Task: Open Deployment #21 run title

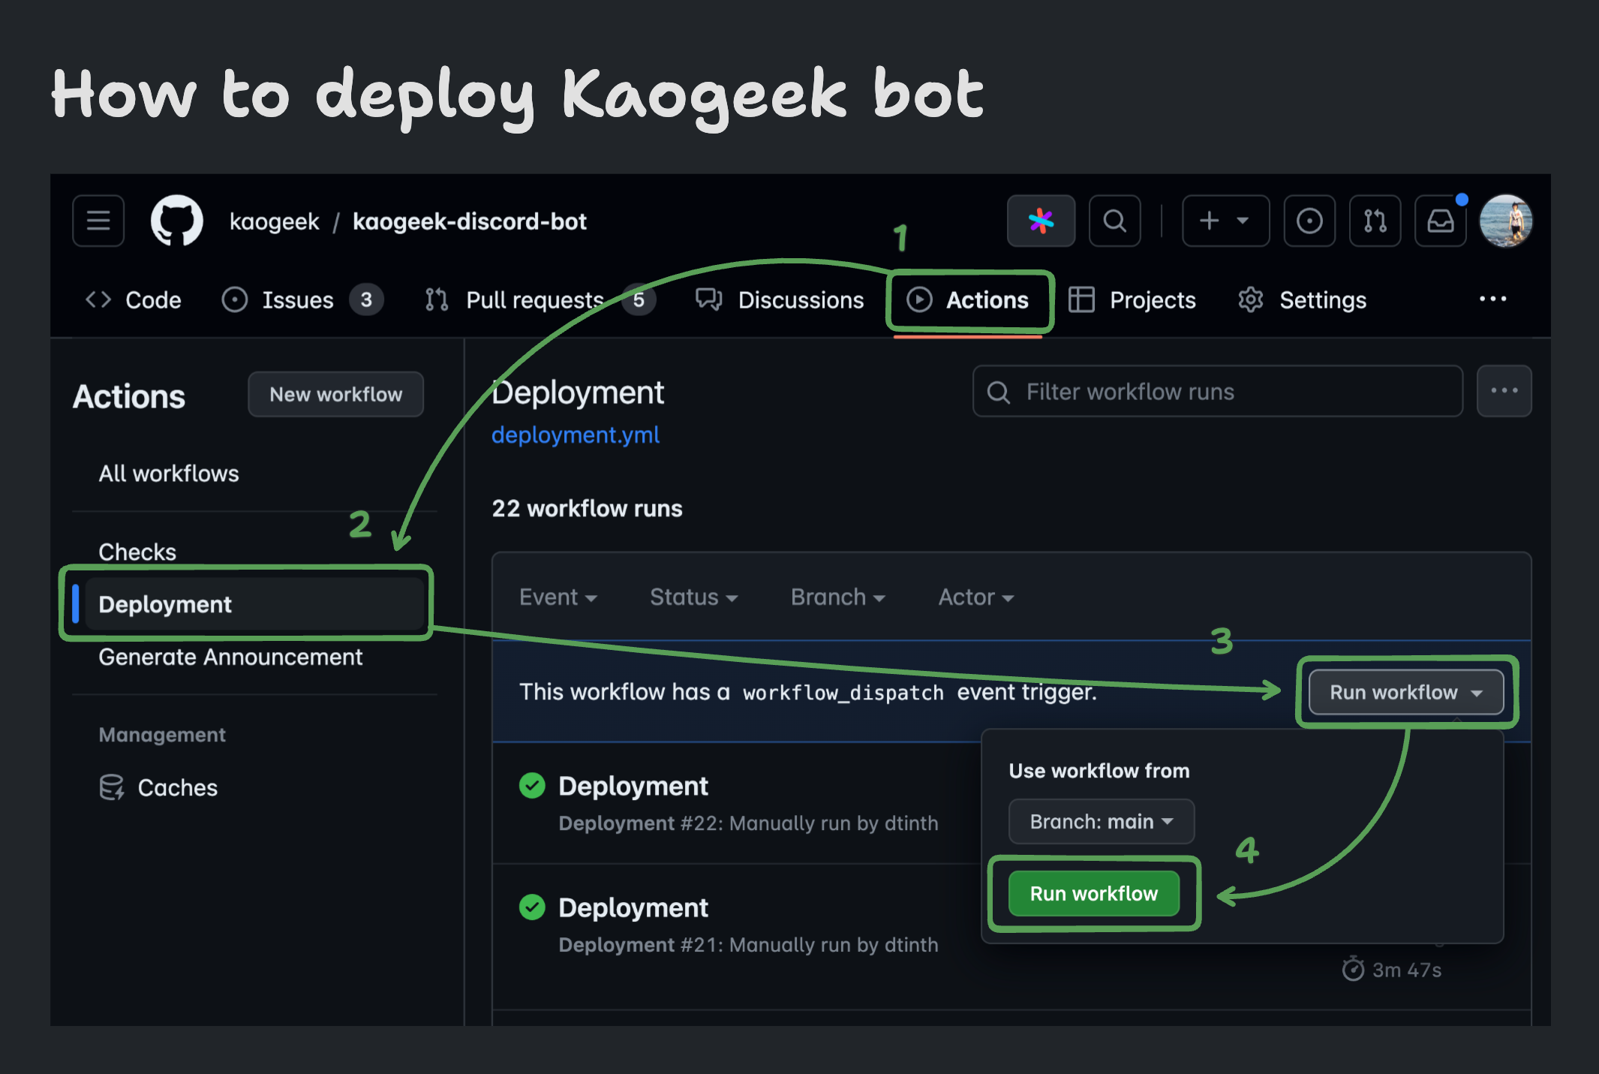Action: tap(633, 907)
